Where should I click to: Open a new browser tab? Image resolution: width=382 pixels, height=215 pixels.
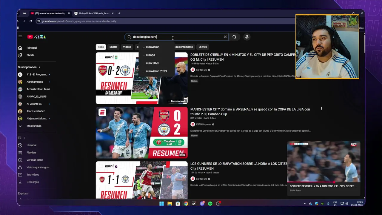119,13
